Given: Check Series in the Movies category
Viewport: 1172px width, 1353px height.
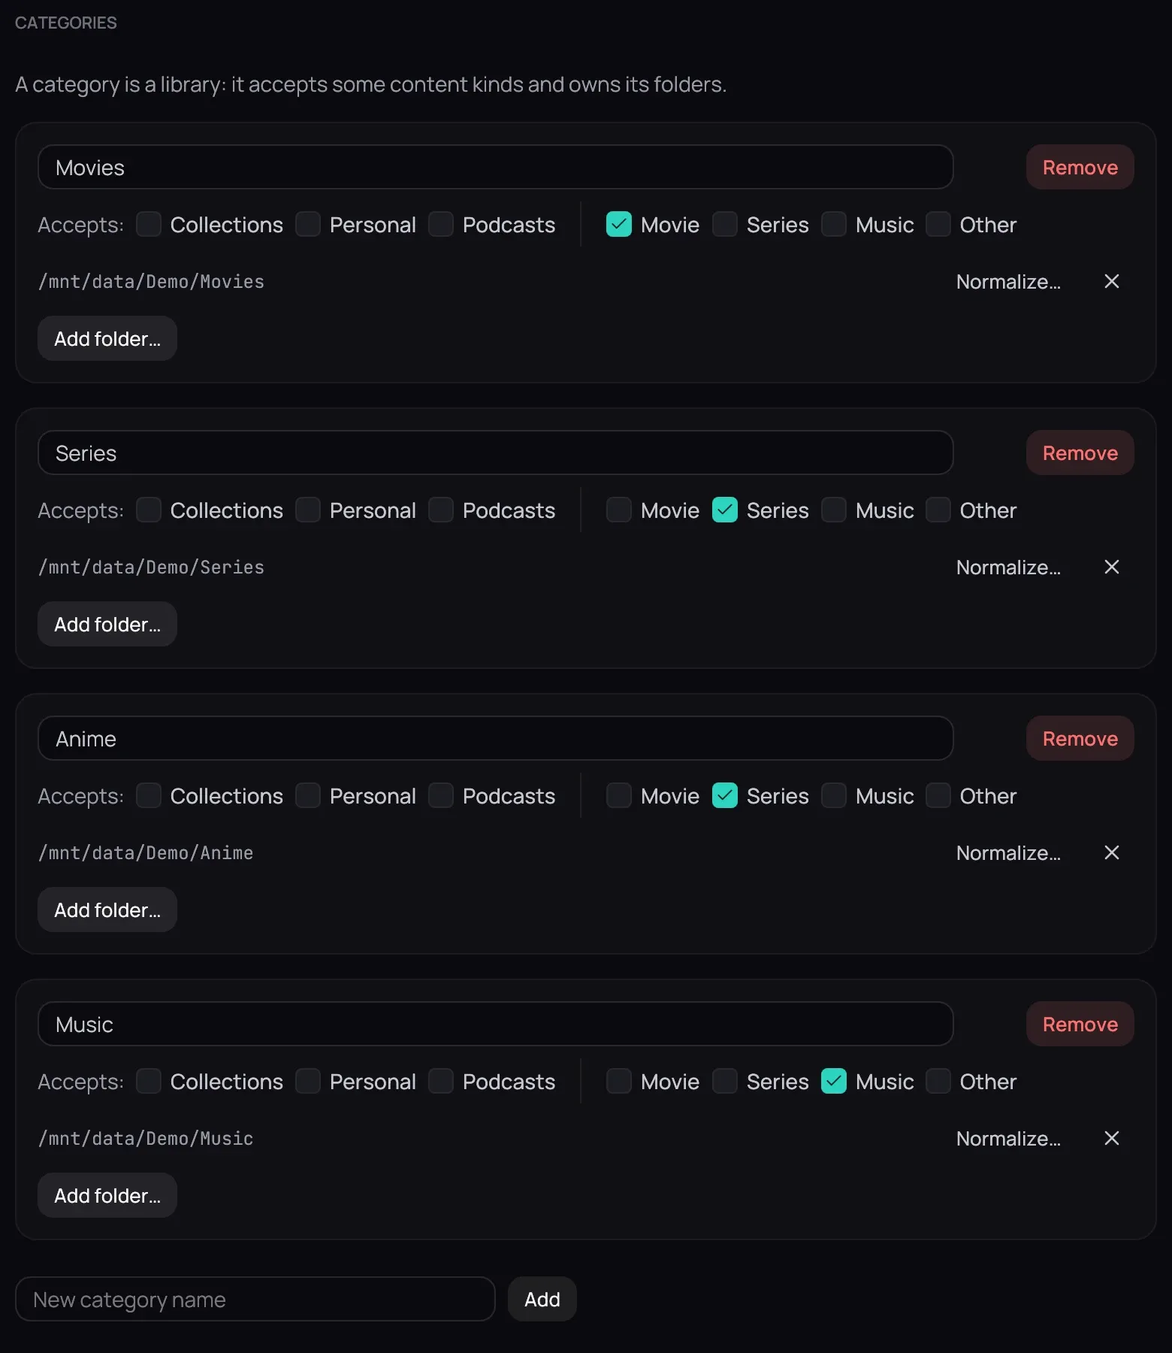Looking at the screenshot, I should point(725,224).
